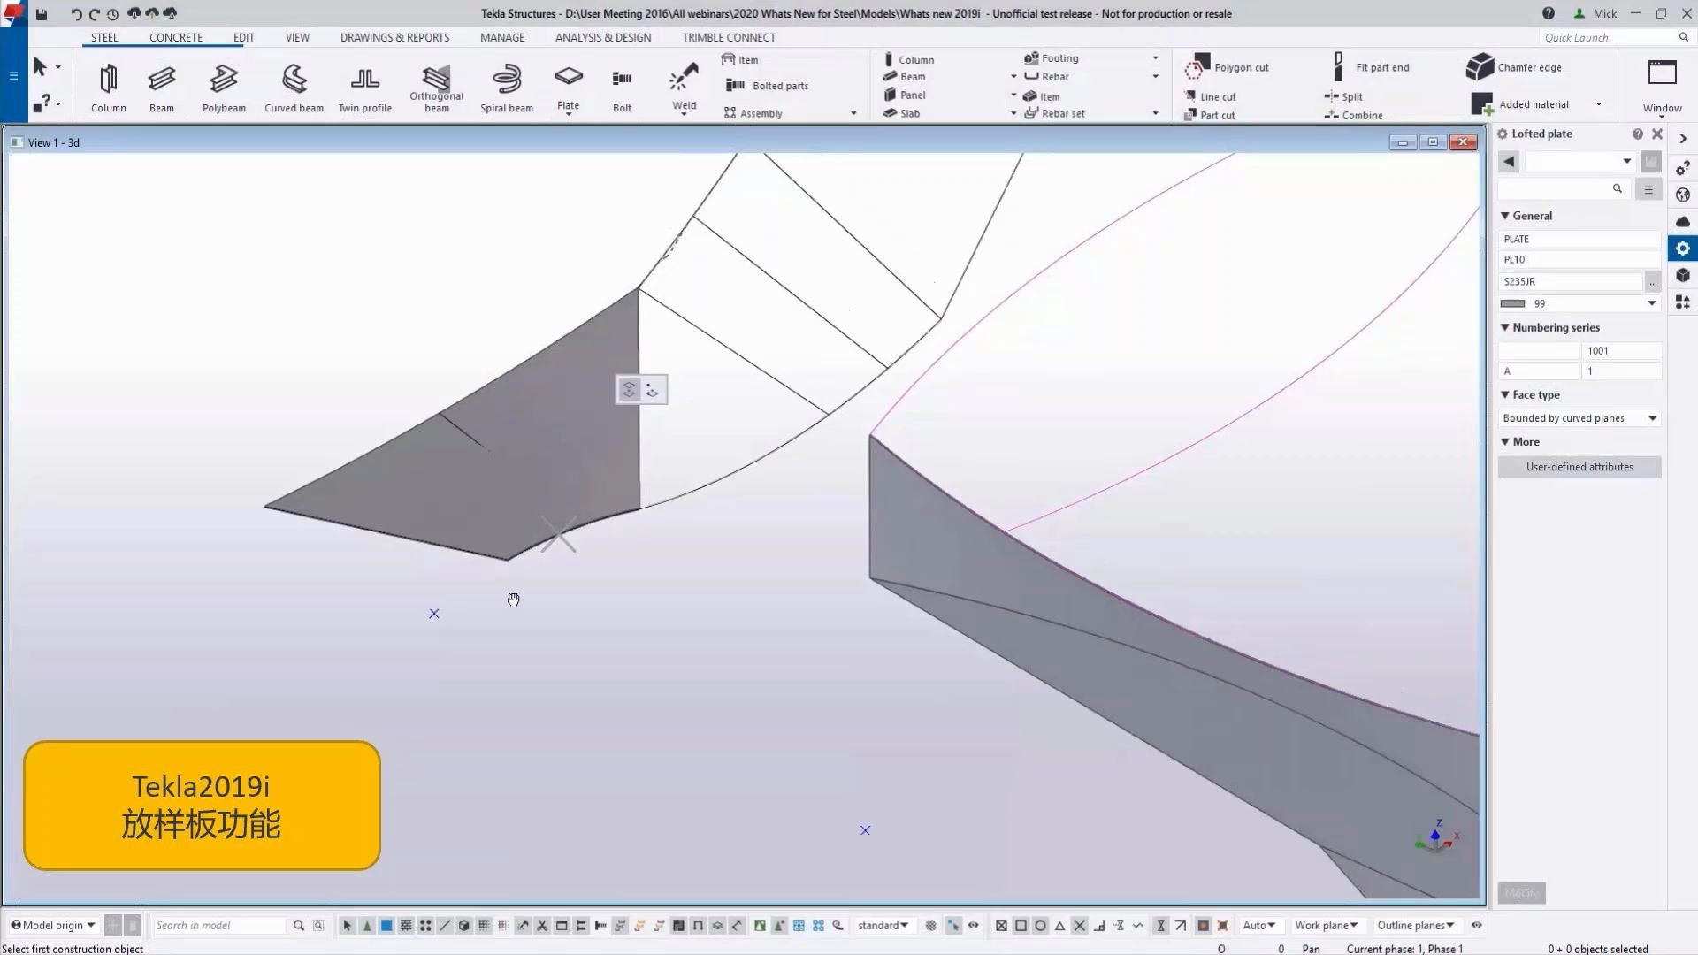Click the search magnifier in model search
Viewport: 1698px width, 955px height.
[299, 925]
